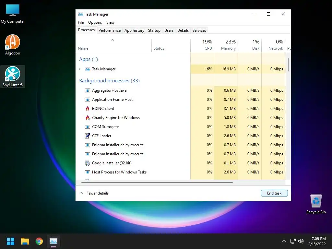Click the second Enigma Installer delay execute icon
Viewport: 332px width, 249px height.
(88, 154)
